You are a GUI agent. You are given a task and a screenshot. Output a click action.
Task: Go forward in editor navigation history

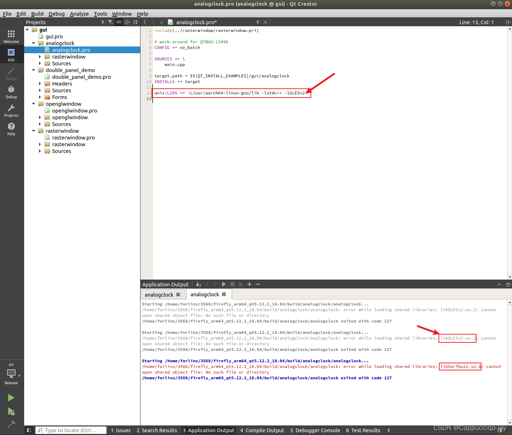click(153, 22)
